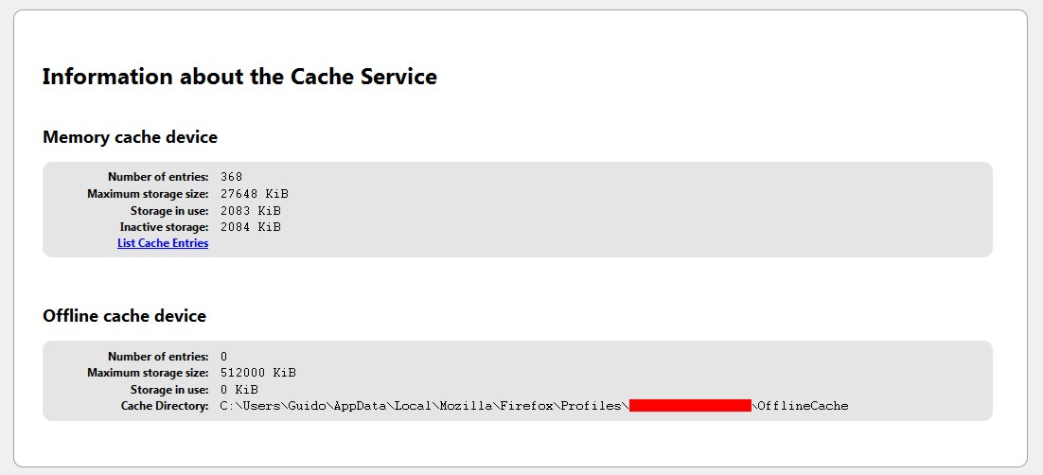Screen dimensions: 1043x475
Task: Click the 368 entries value
Action: [x=232, y=177]
